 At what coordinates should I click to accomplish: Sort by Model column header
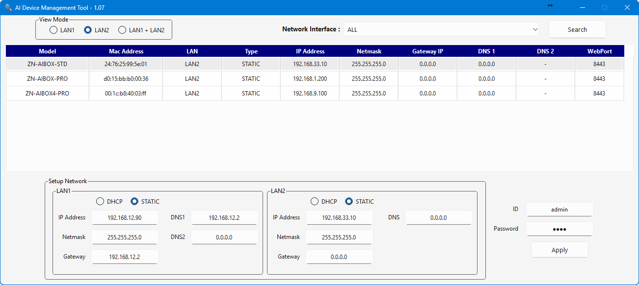tap(47, 51)
